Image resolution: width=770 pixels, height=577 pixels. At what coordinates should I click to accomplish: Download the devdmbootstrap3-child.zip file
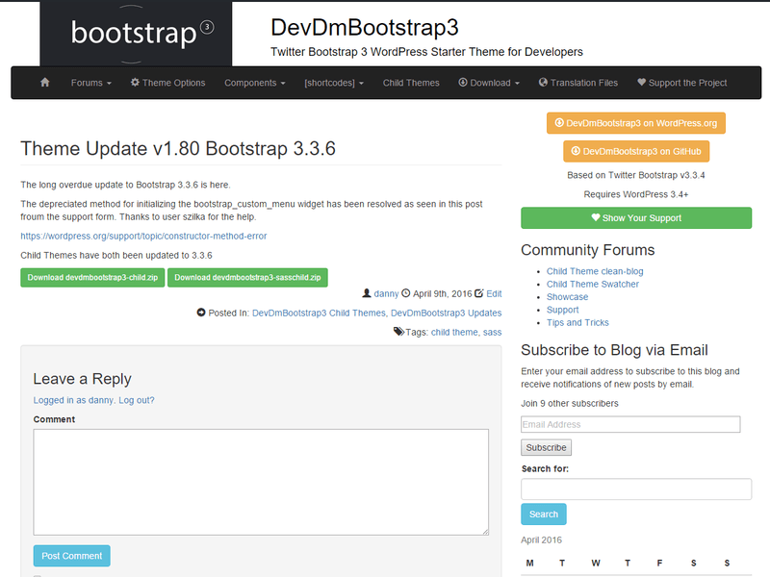(92, 277)
